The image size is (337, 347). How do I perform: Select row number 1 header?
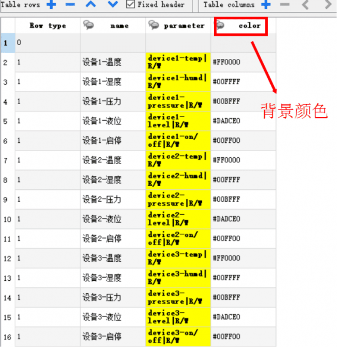click(7, 43)
